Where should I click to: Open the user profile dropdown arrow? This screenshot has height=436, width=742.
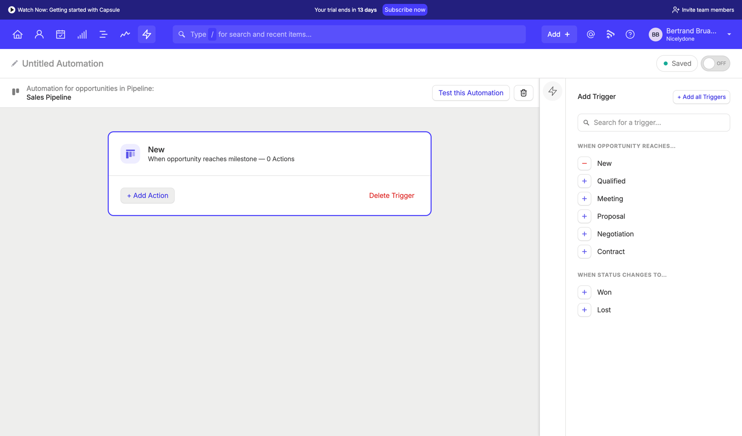pyautogui.click(x=730, y=34)
